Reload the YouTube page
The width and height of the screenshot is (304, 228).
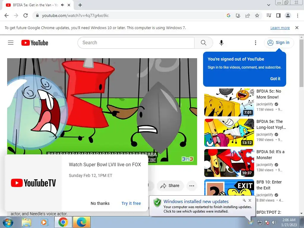click(x=26, y=15)
